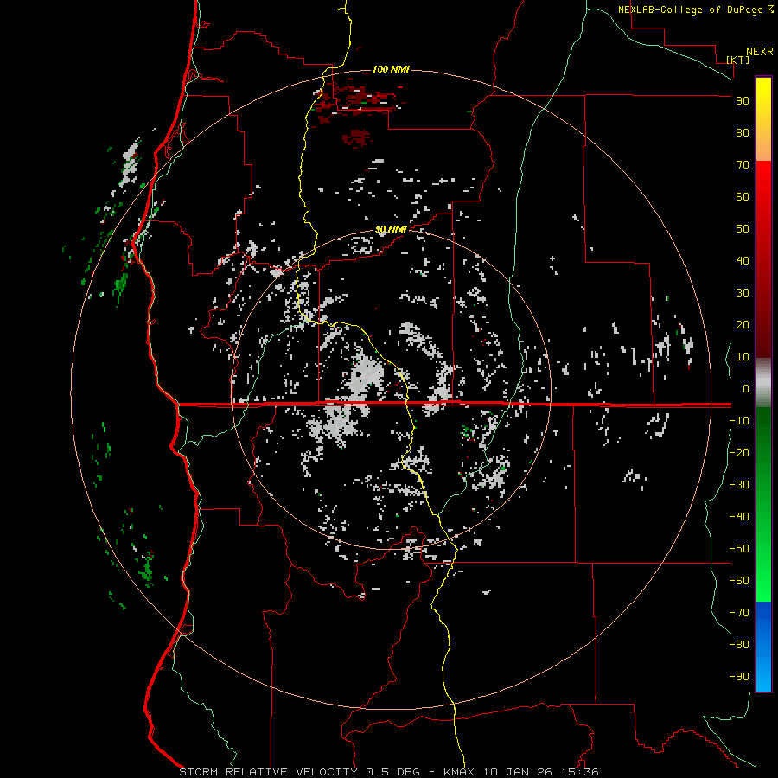Click the NEXLAB-College of DuPage header text

(x=692, y=10)
